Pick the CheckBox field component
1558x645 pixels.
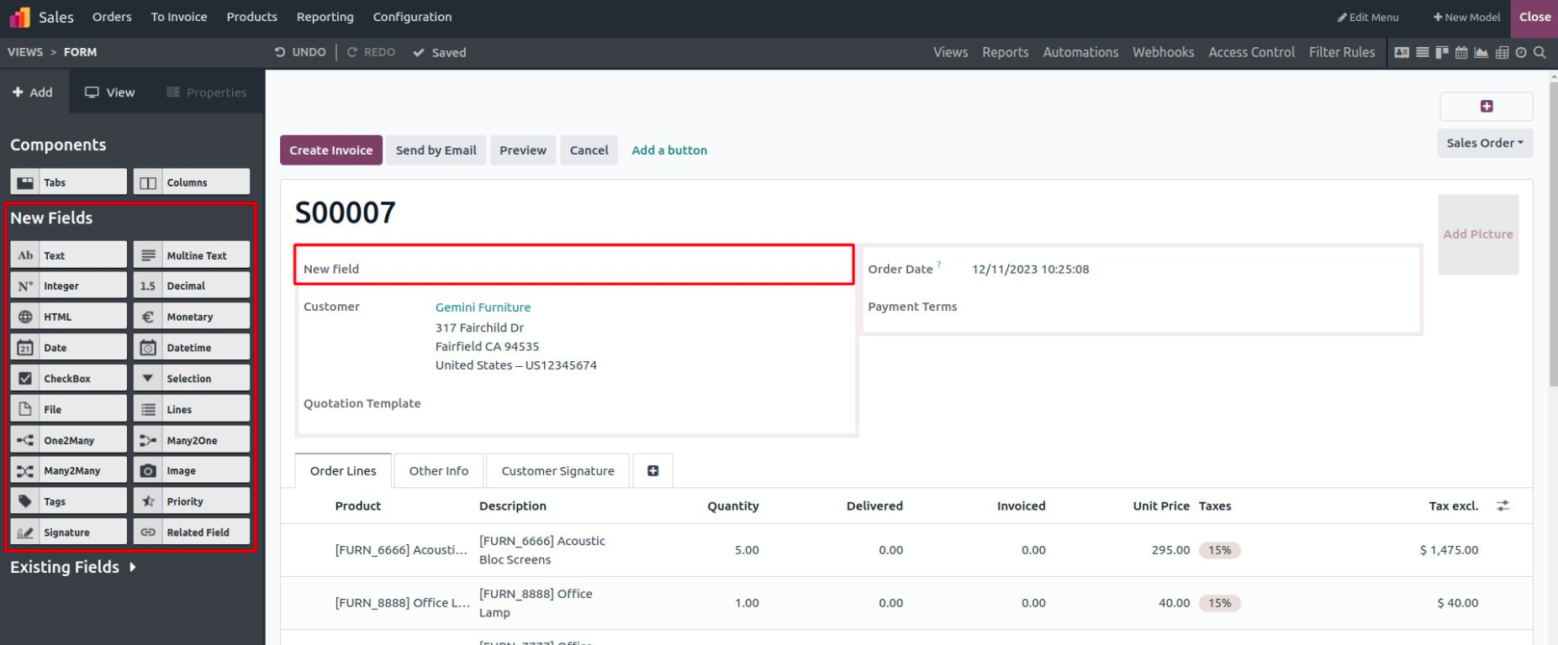click(x=68, y=379)
